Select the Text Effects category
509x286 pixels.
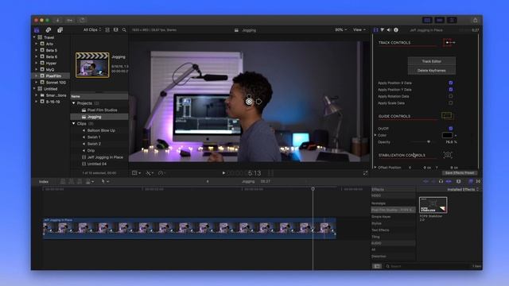click(380, 230)
